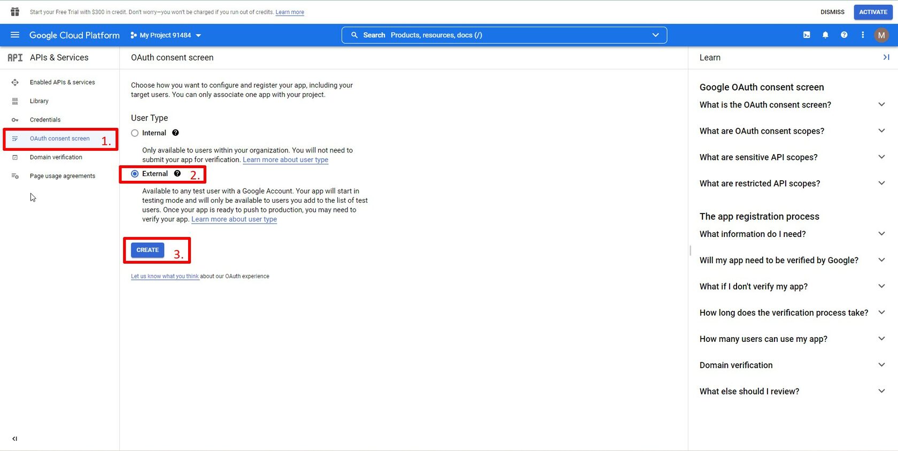Image resolution: width=898 pixels, height=451 pixels.
Task: Click the ACTIVATE free trial button
Action: [x=873, y=12]
